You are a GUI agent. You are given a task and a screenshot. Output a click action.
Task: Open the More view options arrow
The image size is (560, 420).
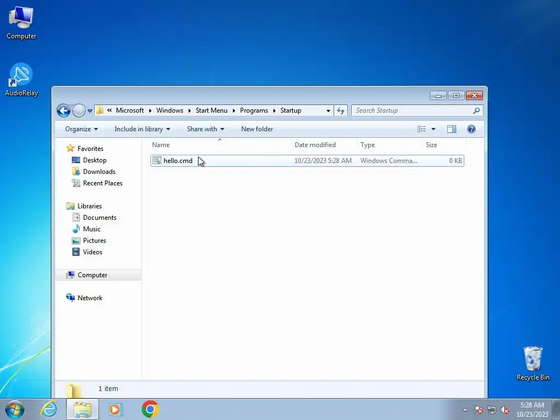tap(433, 129)
